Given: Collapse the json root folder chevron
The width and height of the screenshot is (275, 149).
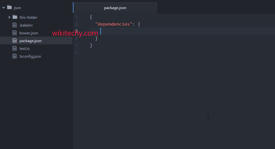Looking at the screenshot, I should click(x=3, y=7).
